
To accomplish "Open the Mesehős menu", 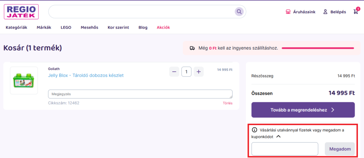I will 89,27.
